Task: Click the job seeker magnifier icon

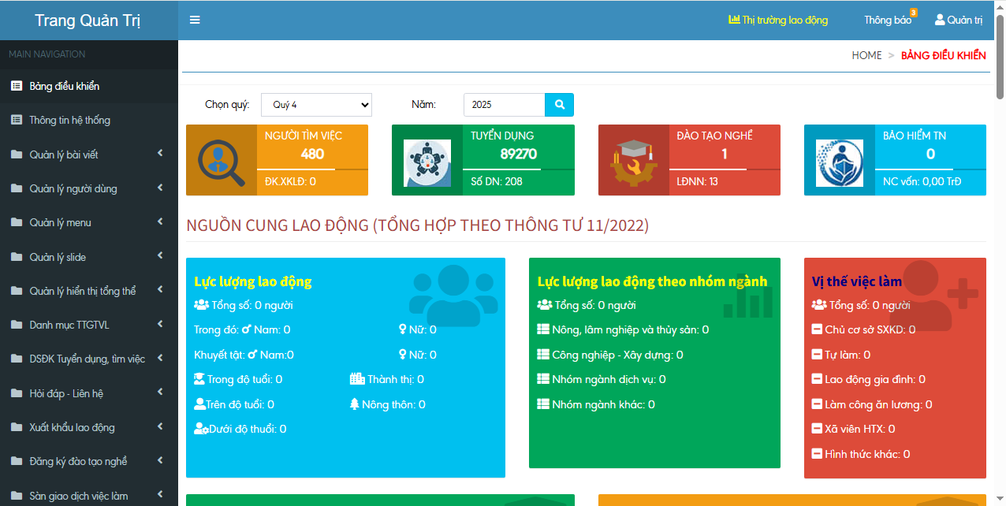Action: point(222,161)
